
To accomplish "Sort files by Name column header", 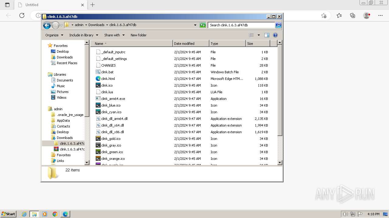I will pyautogui.click(x=132, y=44).
